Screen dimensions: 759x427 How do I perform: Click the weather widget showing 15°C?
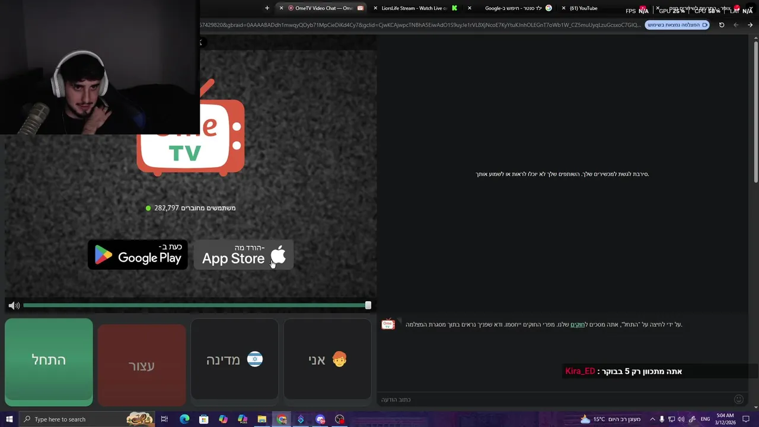611,419
